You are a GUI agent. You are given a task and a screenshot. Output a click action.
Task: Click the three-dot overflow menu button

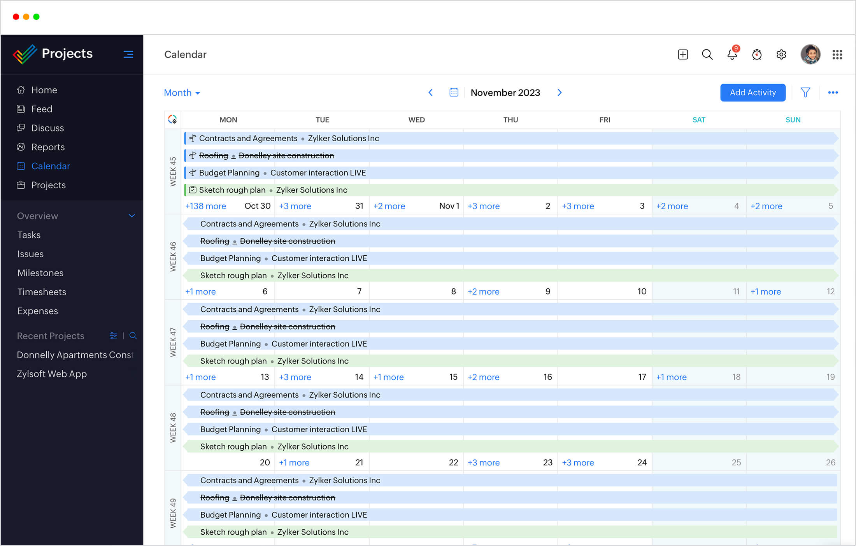(833, 92)
